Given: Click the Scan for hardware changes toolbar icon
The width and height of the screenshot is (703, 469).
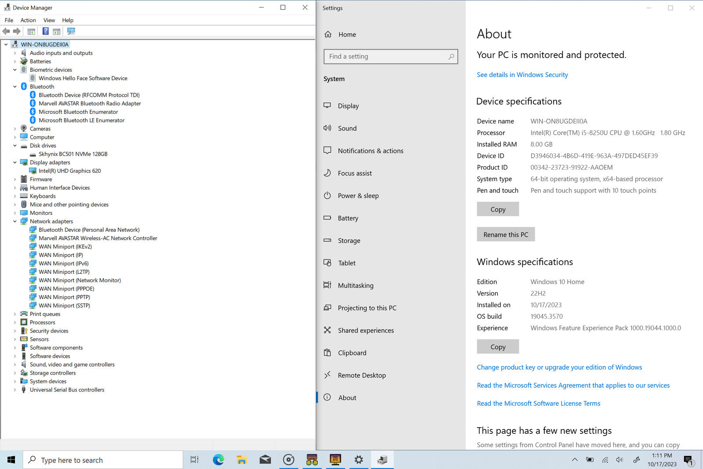Looking at the screenshot, I should [71, 31].
